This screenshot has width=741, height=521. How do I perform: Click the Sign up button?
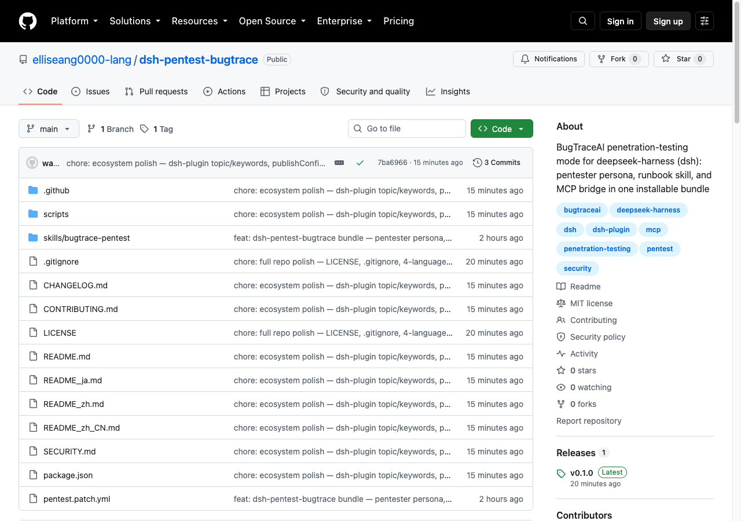click(668, 21)
